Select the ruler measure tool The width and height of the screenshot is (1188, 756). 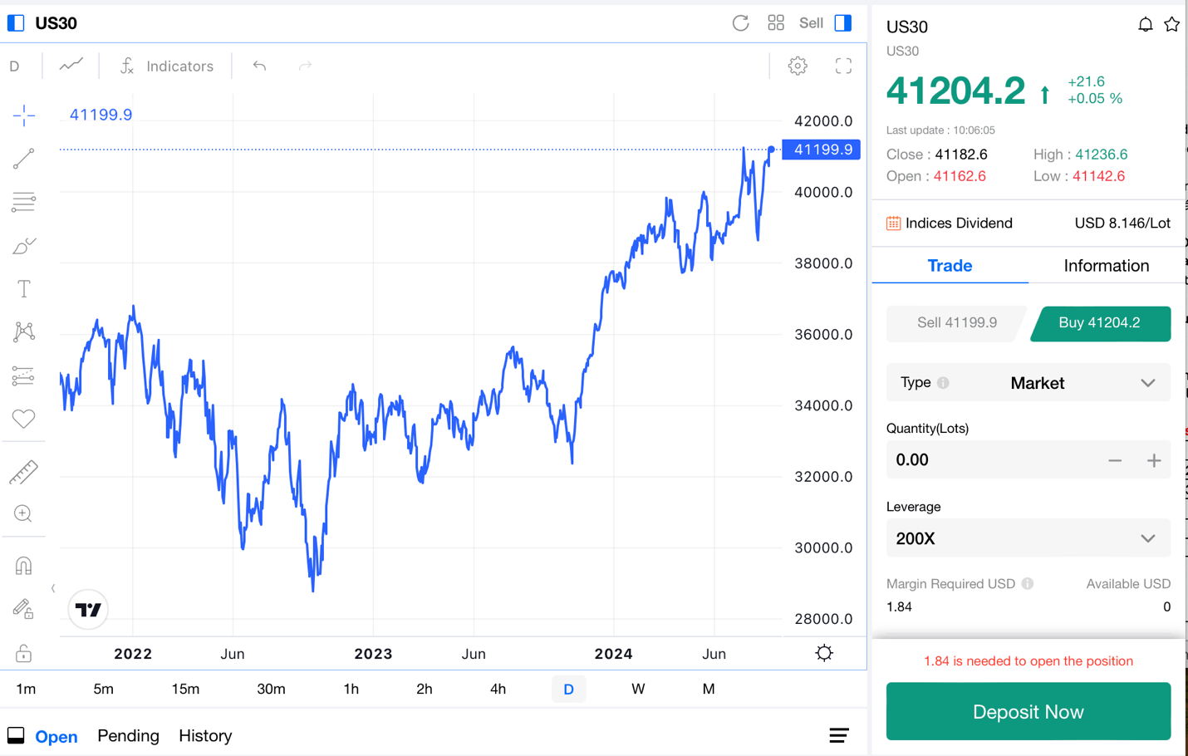(23, 472)
